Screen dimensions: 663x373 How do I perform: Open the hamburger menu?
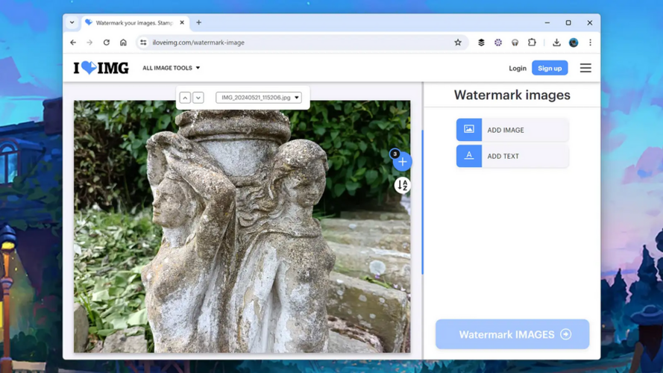(585, 68)
